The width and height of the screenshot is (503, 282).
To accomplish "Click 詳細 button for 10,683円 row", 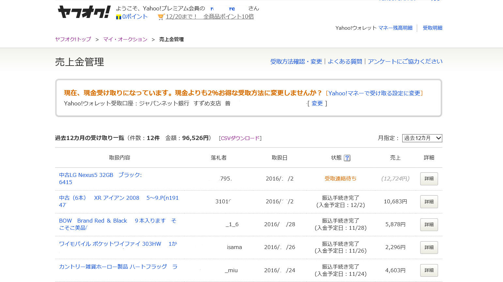I will pyautogui.click(x=429, y=202).
